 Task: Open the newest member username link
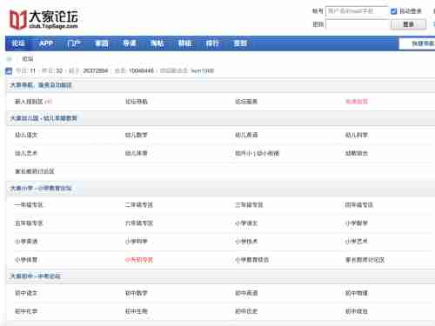pyautogui.click(x=203, y=70)
